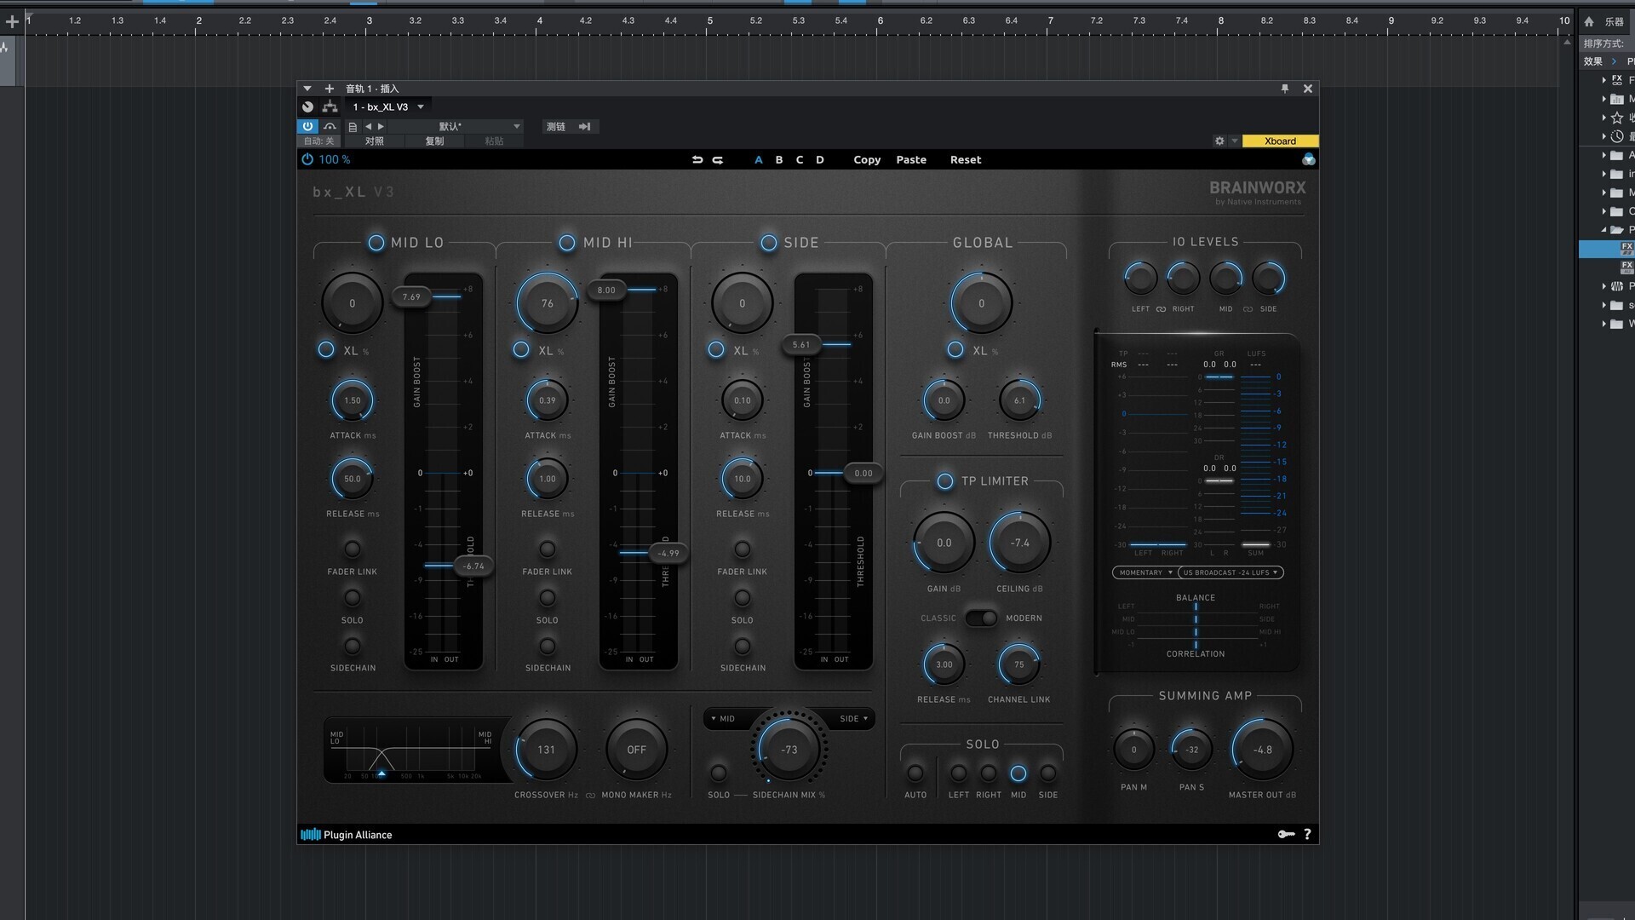
Task: Select settings slot D
Action: coord(820,159)
